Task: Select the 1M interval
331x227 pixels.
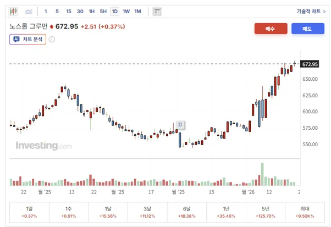Action: [137, 12]
